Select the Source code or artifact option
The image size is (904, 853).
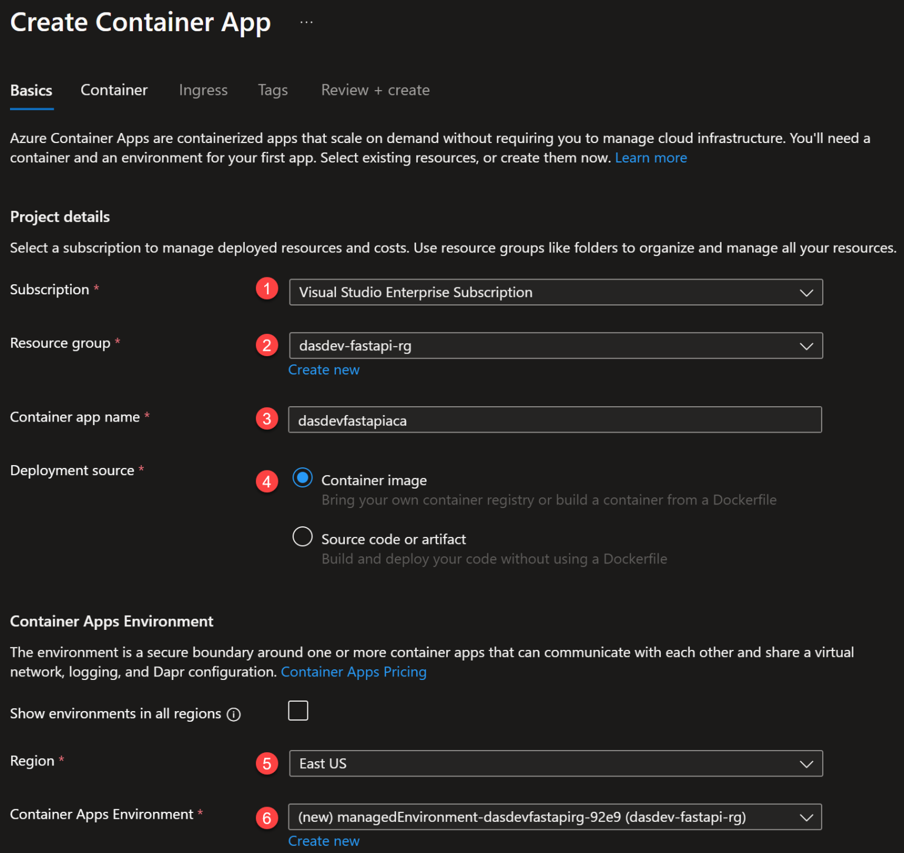tap(302, 537)
